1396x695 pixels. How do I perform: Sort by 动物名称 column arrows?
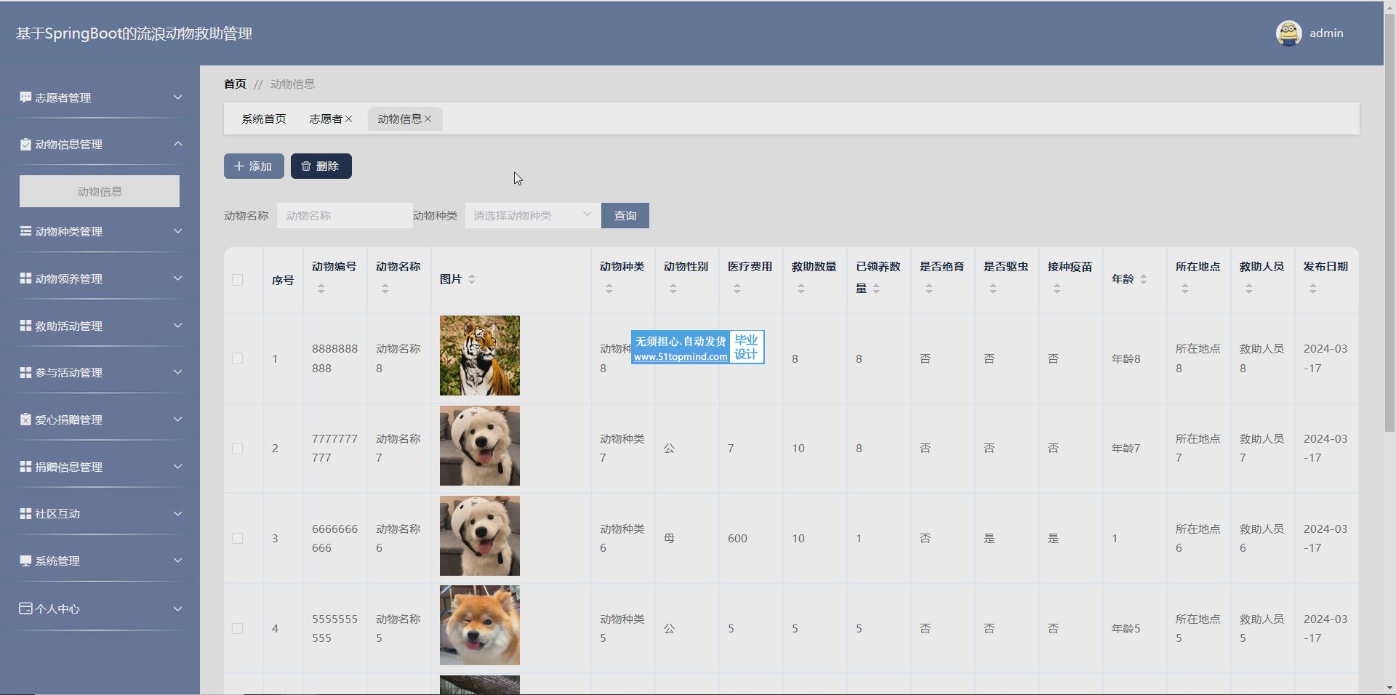coord(385,289)
